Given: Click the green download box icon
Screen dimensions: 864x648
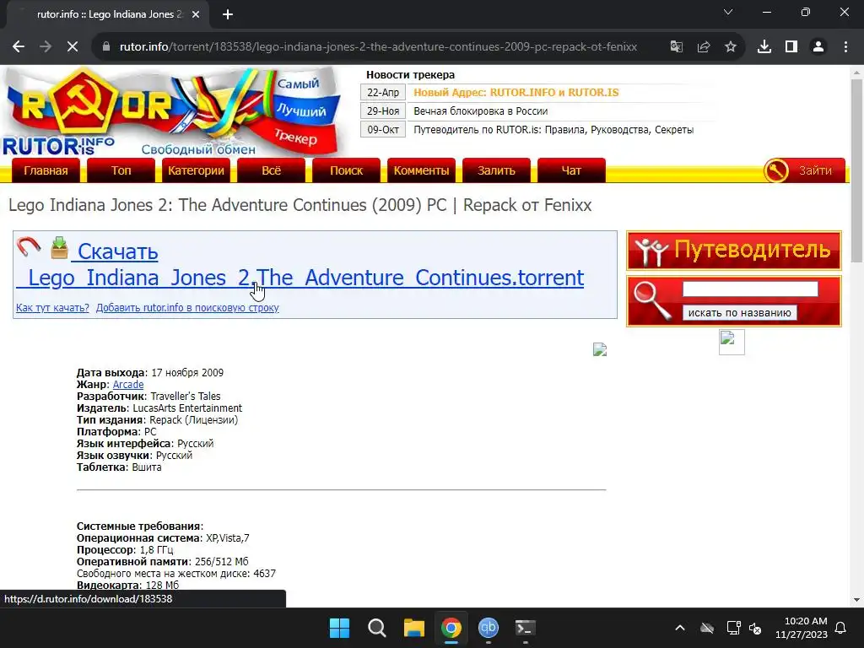Looking at the screenshot, I should 60,248.
